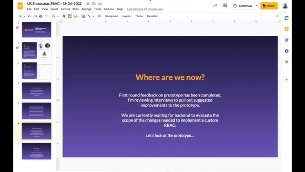
Task: Select slide 3 thumbnail
Action: pyautogui.click(x=37, y=70)
